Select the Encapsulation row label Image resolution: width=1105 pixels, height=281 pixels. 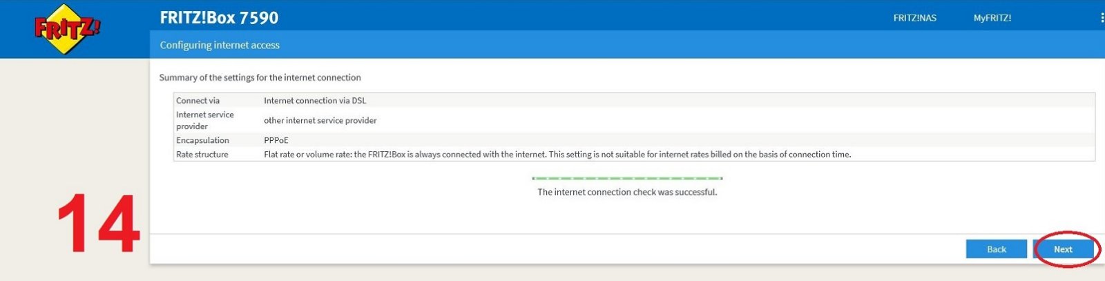[x=202, y=140]
